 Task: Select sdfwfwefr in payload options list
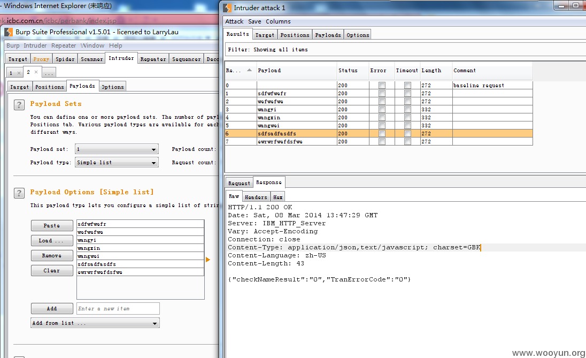140,224
